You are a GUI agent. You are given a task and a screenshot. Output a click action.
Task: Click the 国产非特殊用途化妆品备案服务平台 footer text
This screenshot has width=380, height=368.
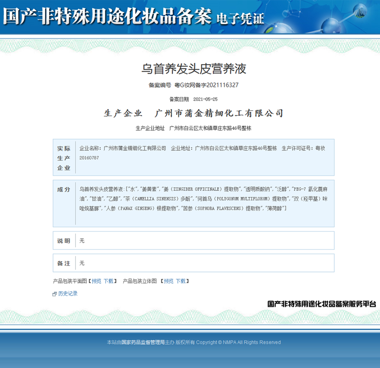322,304
